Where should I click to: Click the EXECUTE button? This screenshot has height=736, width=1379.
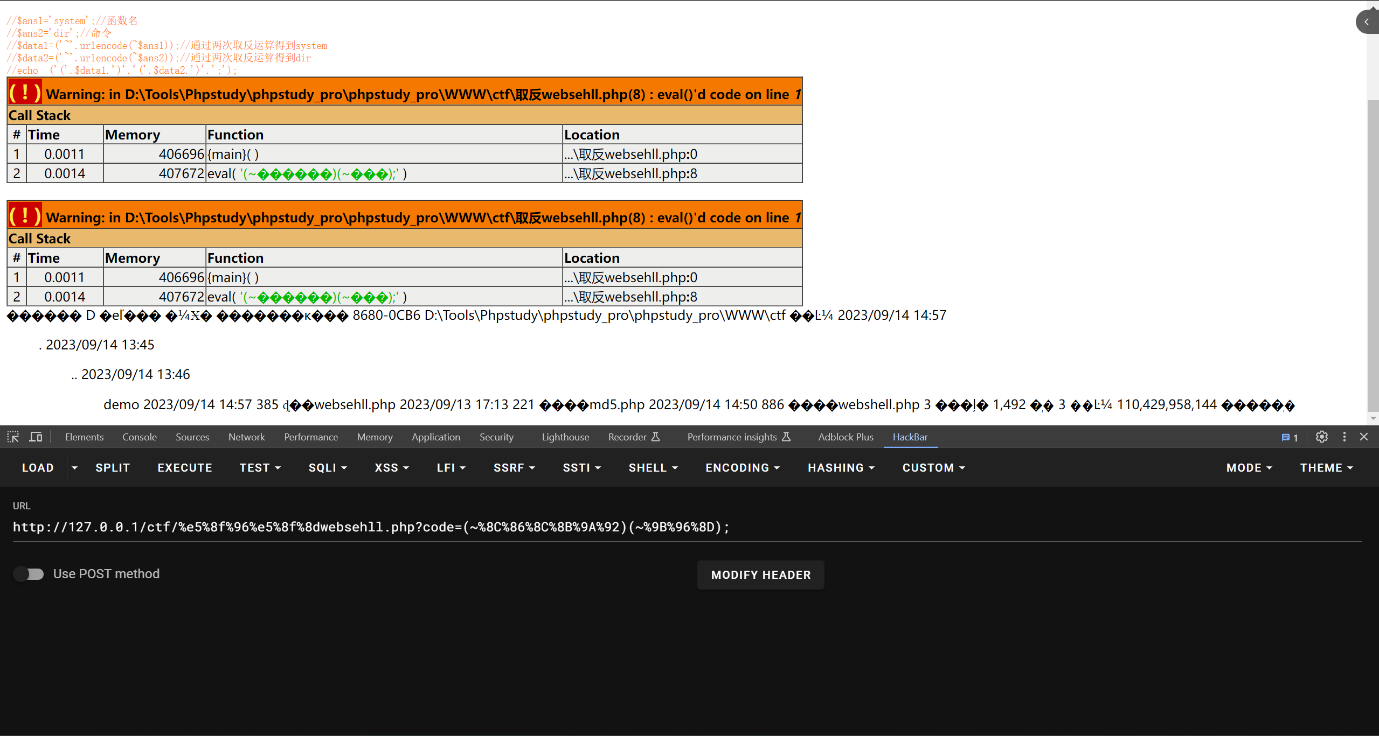(x=185, y=468)
